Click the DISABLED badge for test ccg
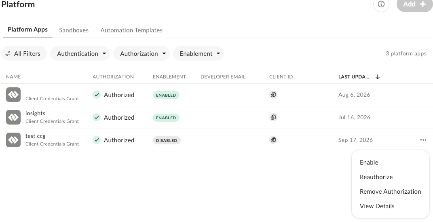Image resolution: width=433 pixels, height=222 pixels. (167, 140)
